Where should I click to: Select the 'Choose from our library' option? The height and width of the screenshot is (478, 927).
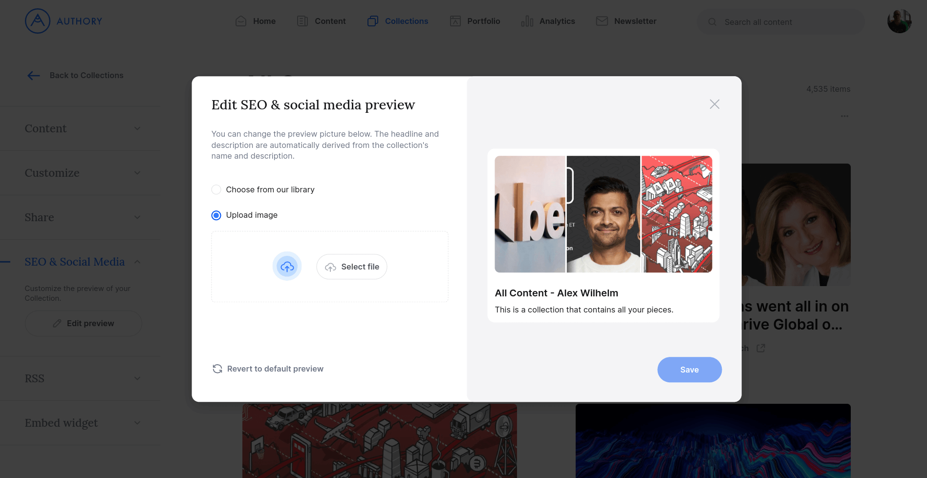tap(216, 189)
